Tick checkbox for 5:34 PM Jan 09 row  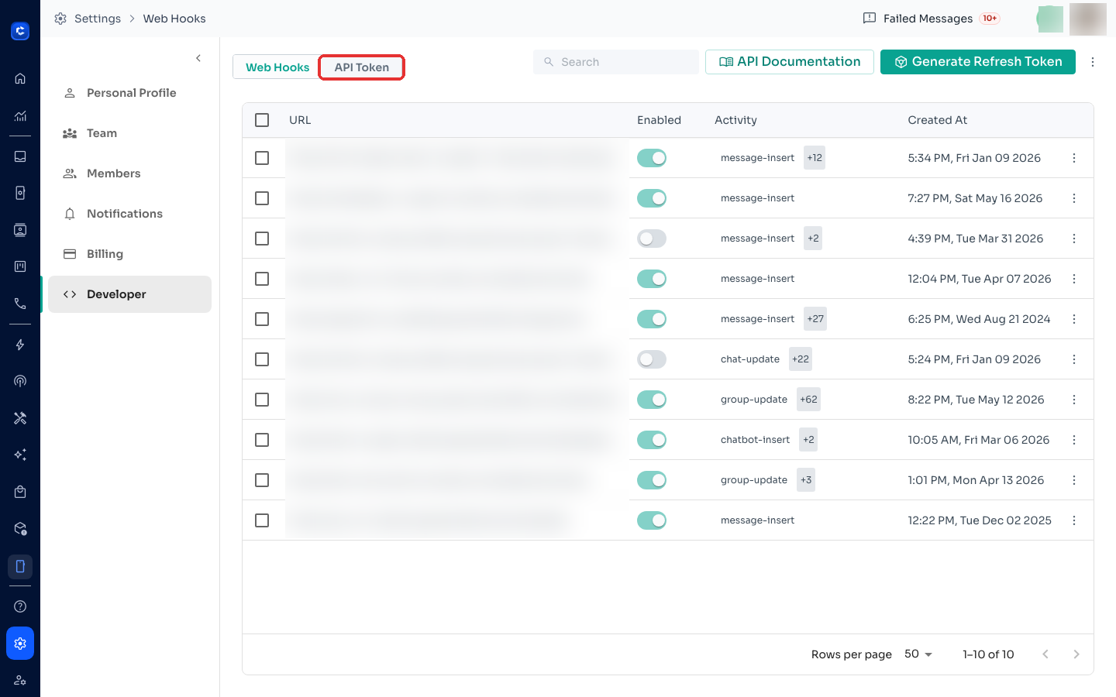pyautogui.click(x=262, y=158)
